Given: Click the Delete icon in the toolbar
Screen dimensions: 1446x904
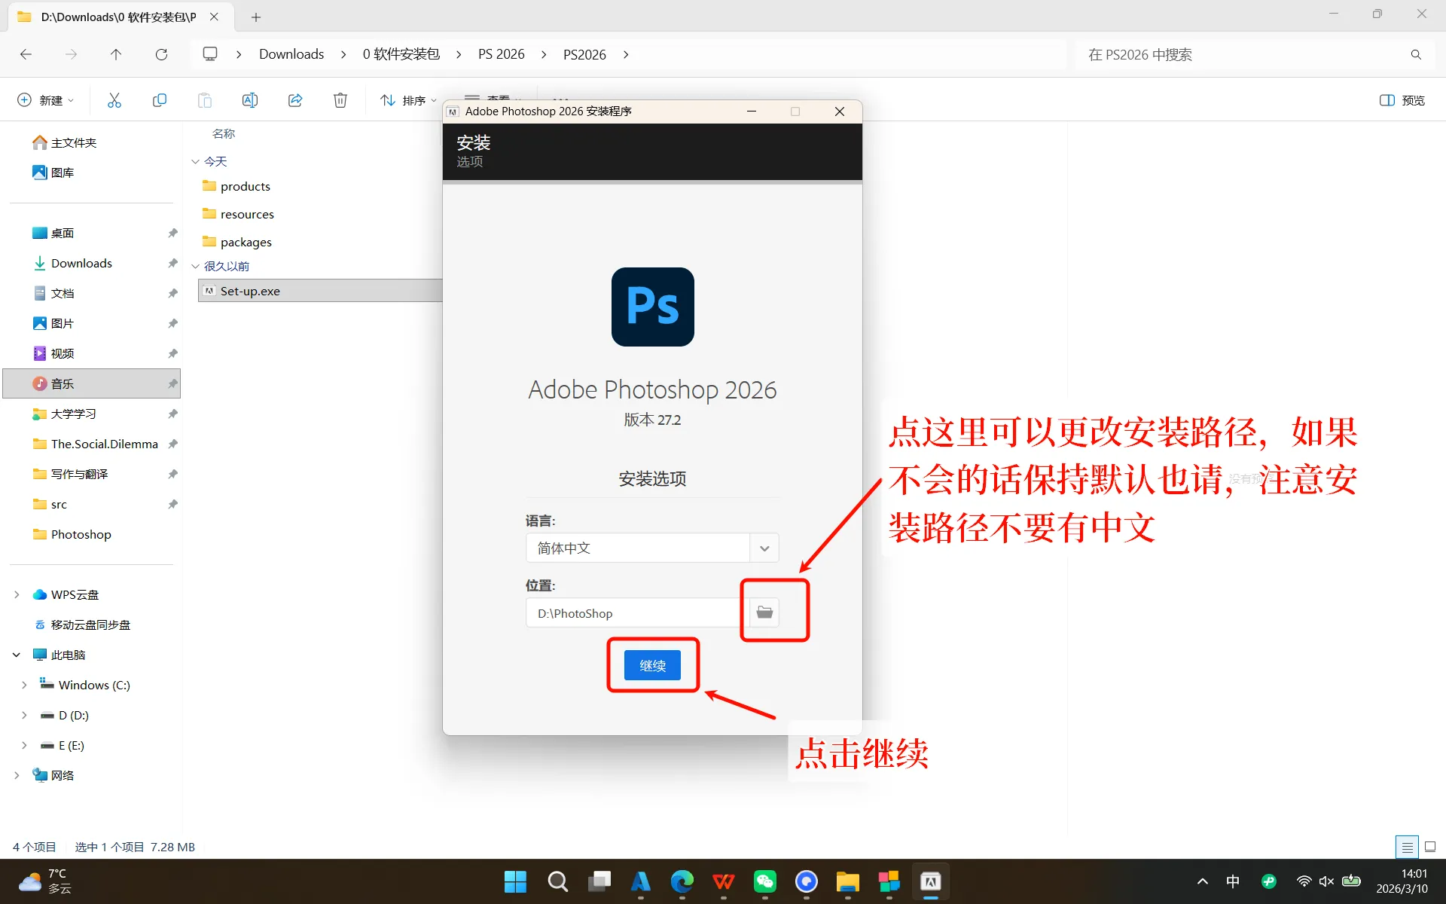Looking at the screenshot, I should click(x=340, y=99).
